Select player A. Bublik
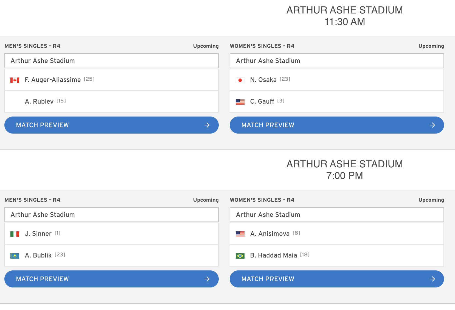 (x=38, y=255)
